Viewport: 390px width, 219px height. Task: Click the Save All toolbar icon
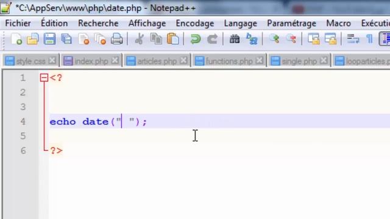(66, 39)
